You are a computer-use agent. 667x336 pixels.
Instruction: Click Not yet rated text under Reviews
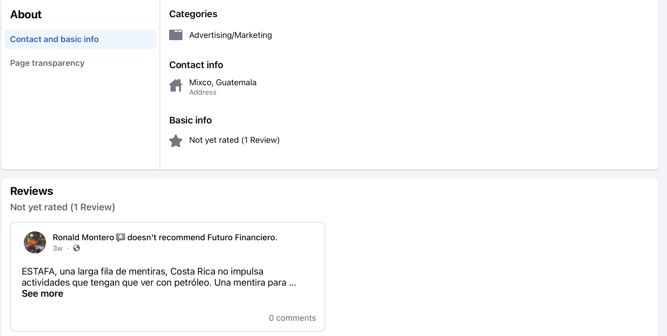[x=62, y=207]
